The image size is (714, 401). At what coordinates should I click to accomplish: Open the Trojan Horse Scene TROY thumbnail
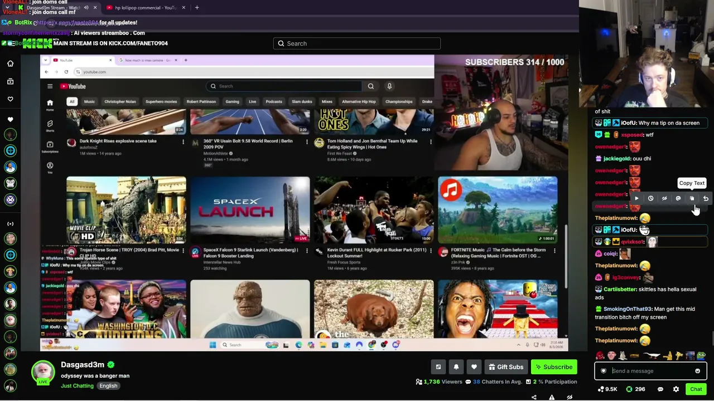126,210
